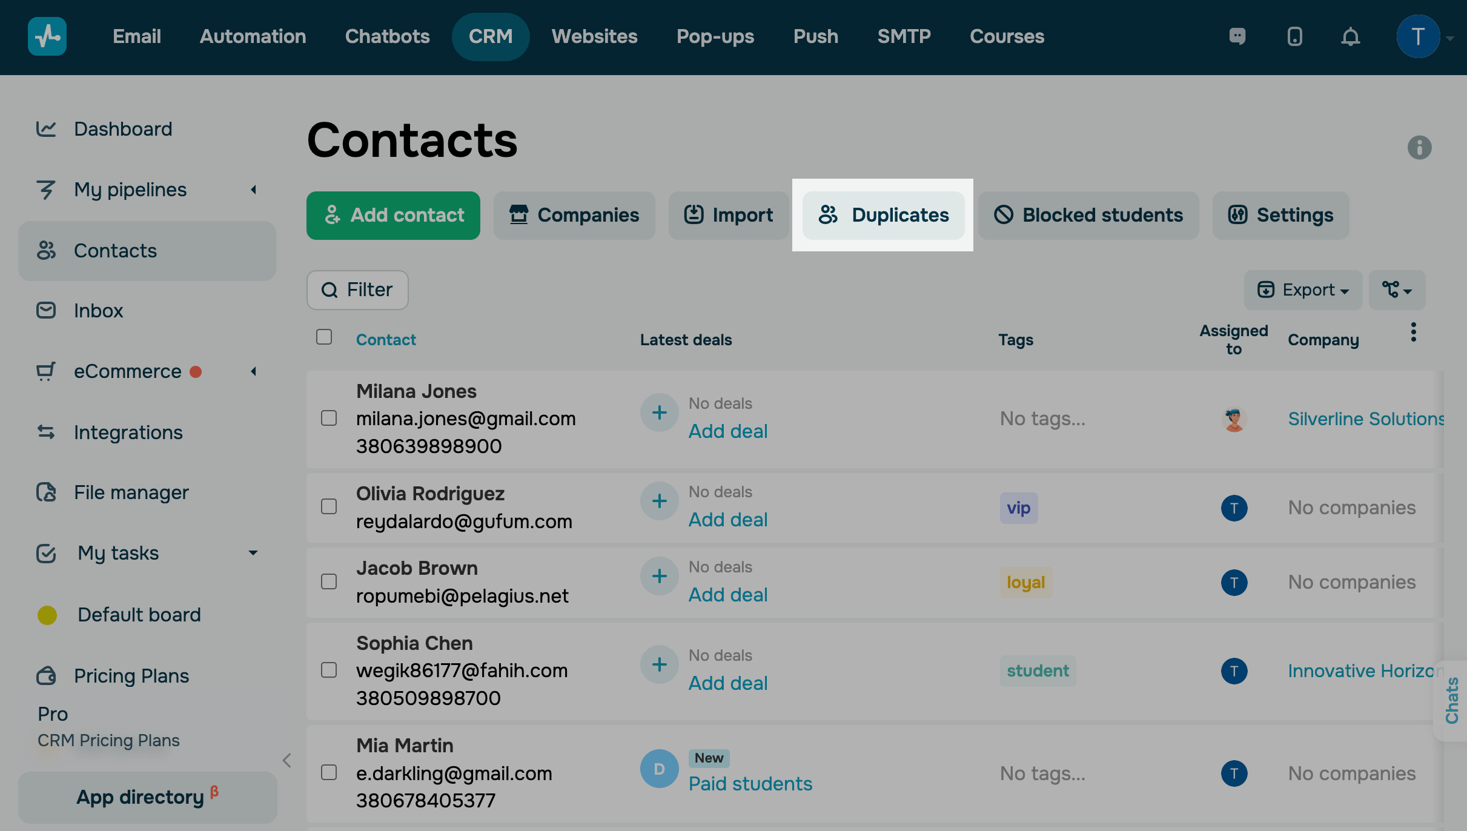Collapse the My pipelines section
The width and height of the screenshot is (1467, 831).
point(254,190)
